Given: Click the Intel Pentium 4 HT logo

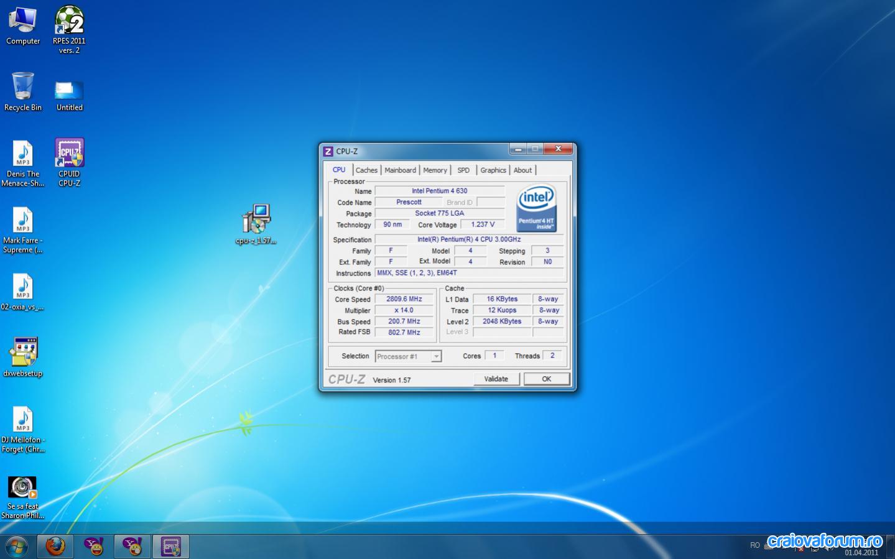Looking at the screenshot, I should [536, 208].
